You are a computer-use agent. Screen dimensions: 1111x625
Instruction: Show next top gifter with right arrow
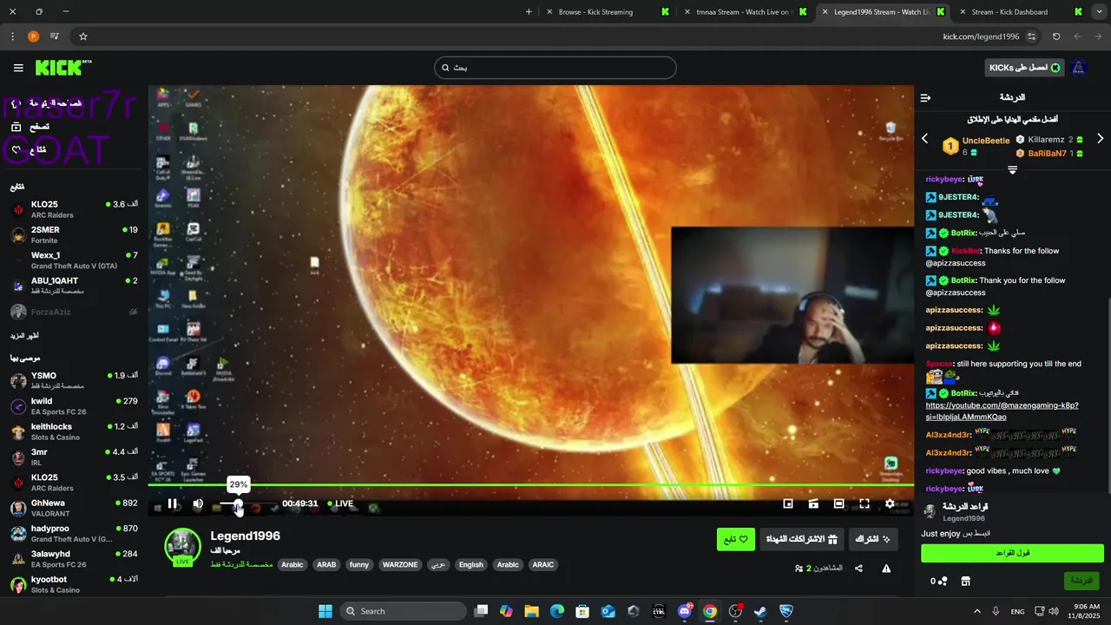point(1101,139)
